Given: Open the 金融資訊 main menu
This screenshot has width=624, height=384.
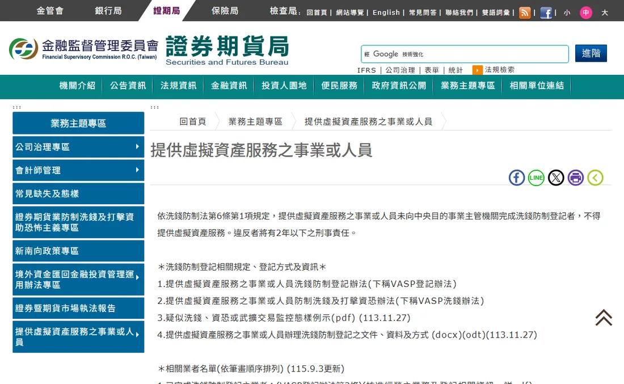Looking at the screenshot, I should click(x=229, y=86).
